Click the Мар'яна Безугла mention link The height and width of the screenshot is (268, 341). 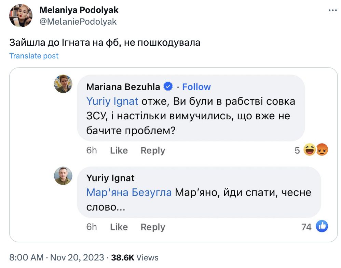pos(129,192)
